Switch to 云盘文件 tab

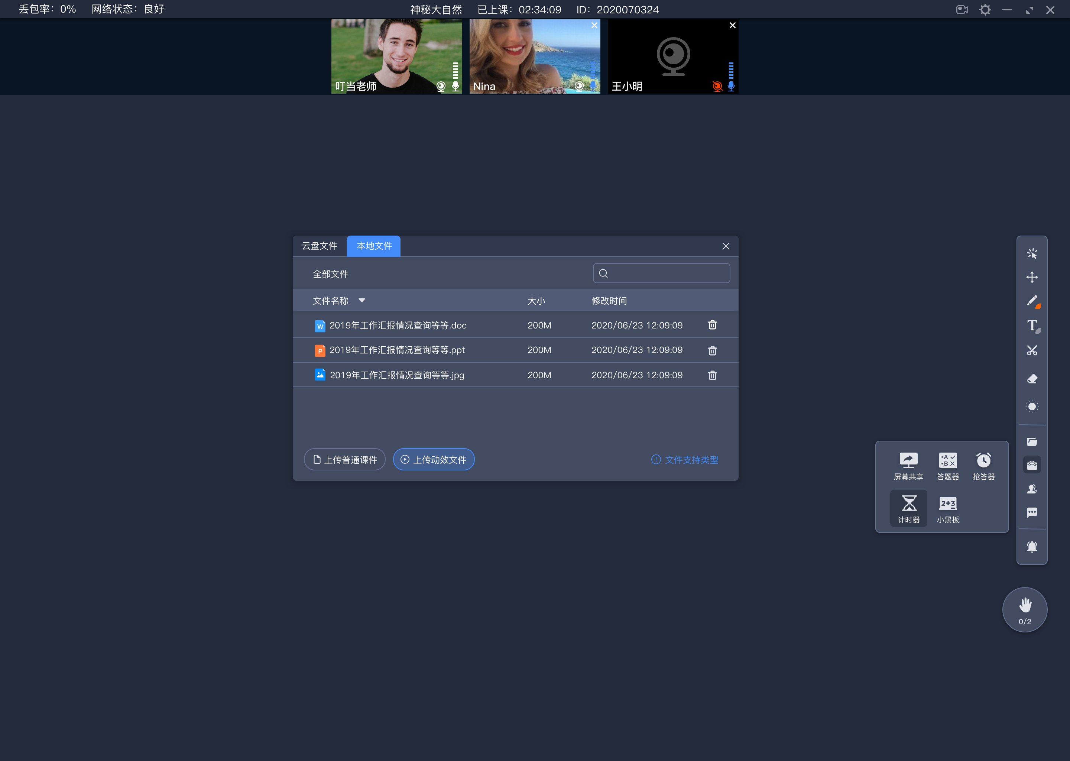coord(320,246)
